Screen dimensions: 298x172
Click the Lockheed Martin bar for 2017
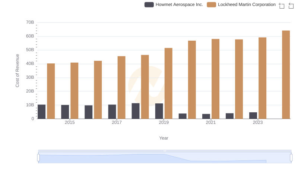pyautogui.click(x=121, y=88)
